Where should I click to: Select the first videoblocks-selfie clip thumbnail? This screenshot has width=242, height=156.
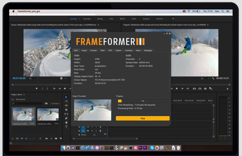pos(24,114)
